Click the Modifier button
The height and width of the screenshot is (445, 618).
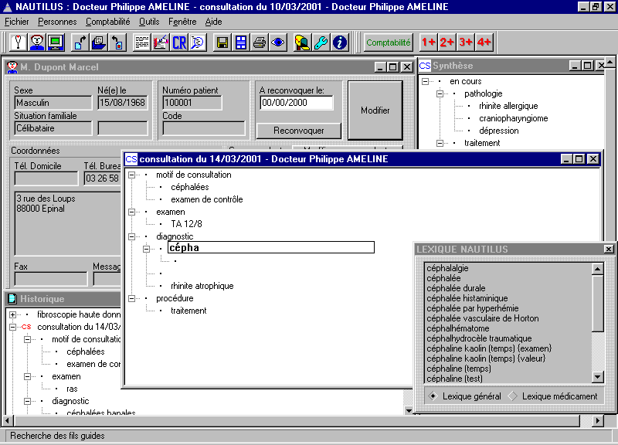tap(375, 110)
